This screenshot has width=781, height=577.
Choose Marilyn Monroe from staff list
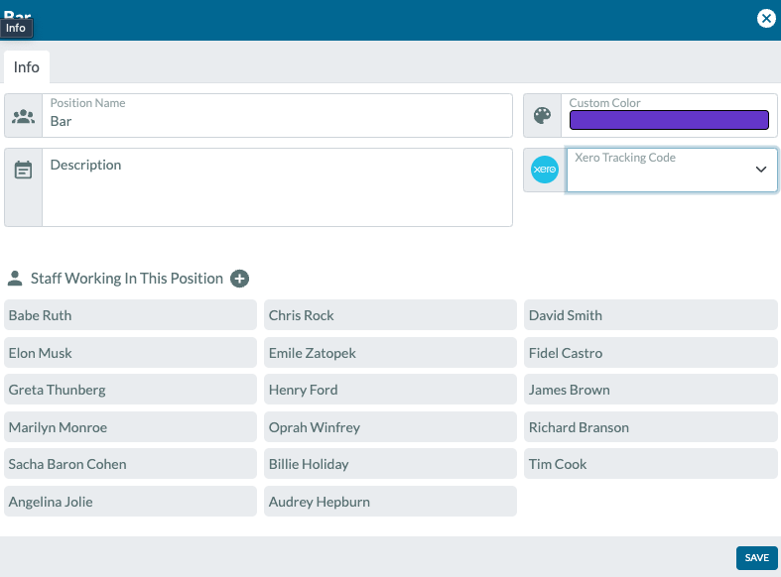[x=131, y=426]
